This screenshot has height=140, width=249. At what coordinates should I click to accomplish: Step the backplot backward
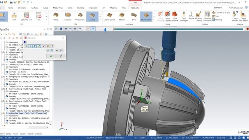point(70,29)
